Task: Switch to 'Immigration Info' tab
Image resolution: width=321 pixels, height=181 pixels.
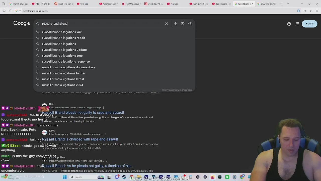Action: (x=198, y=4)
